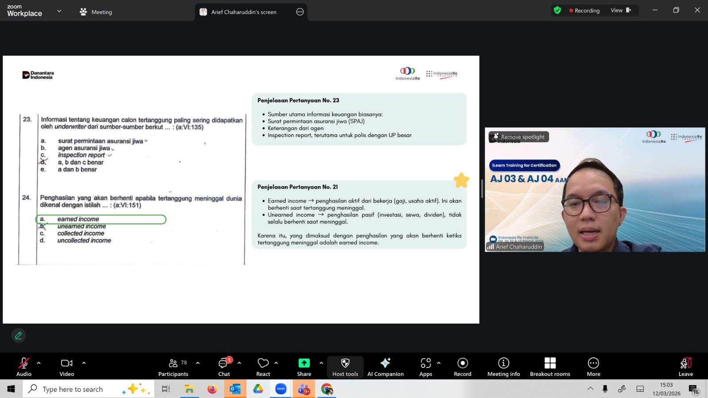
Task: Open the Host tools shield
Action: click(345, 367)
